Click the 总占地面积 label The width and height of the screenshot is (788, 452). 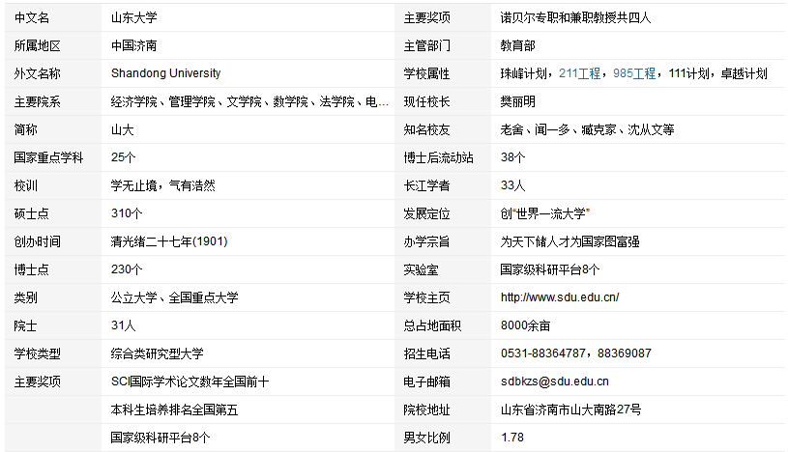coord(432,325)
